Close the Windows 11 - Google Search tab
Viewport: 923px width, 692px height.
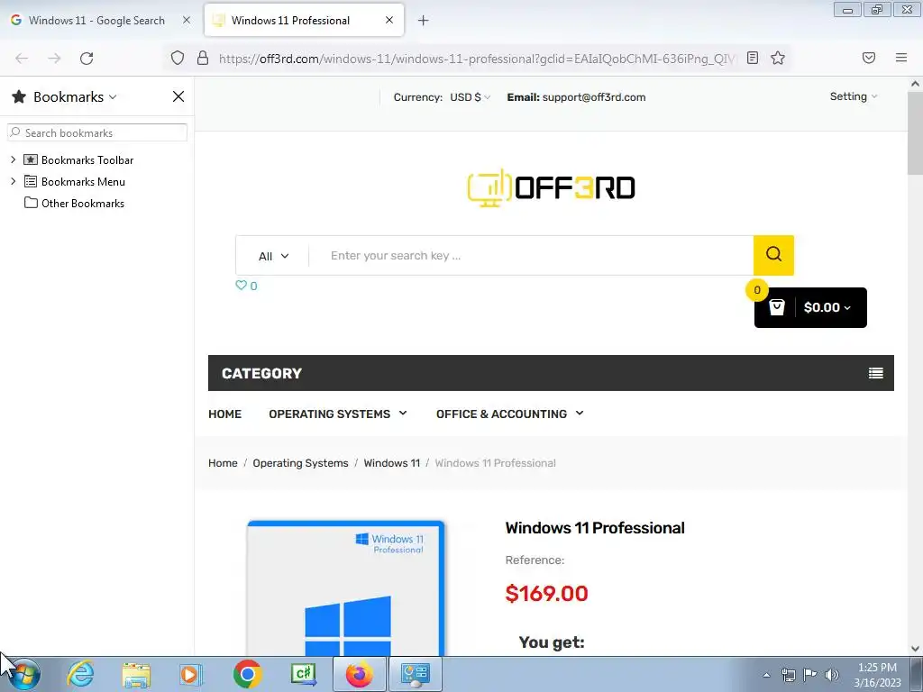coord(186,20)
